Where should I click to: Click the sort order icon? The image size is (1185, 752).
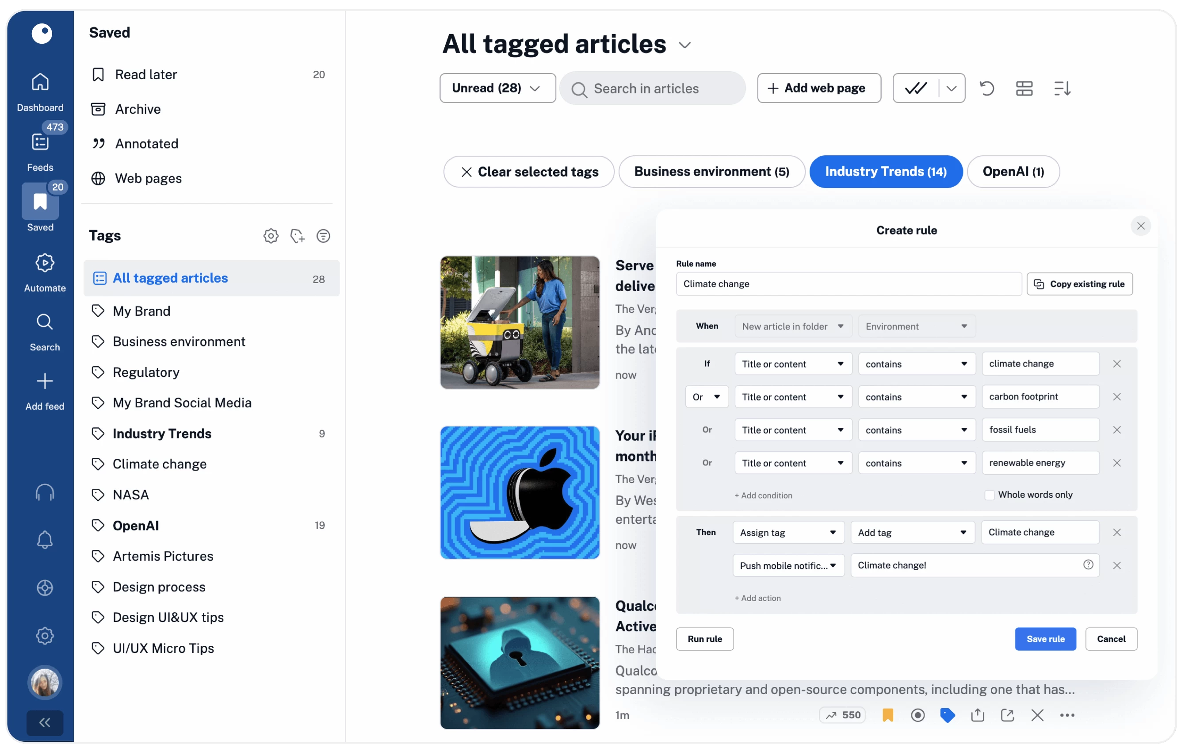pos(1062,88)
